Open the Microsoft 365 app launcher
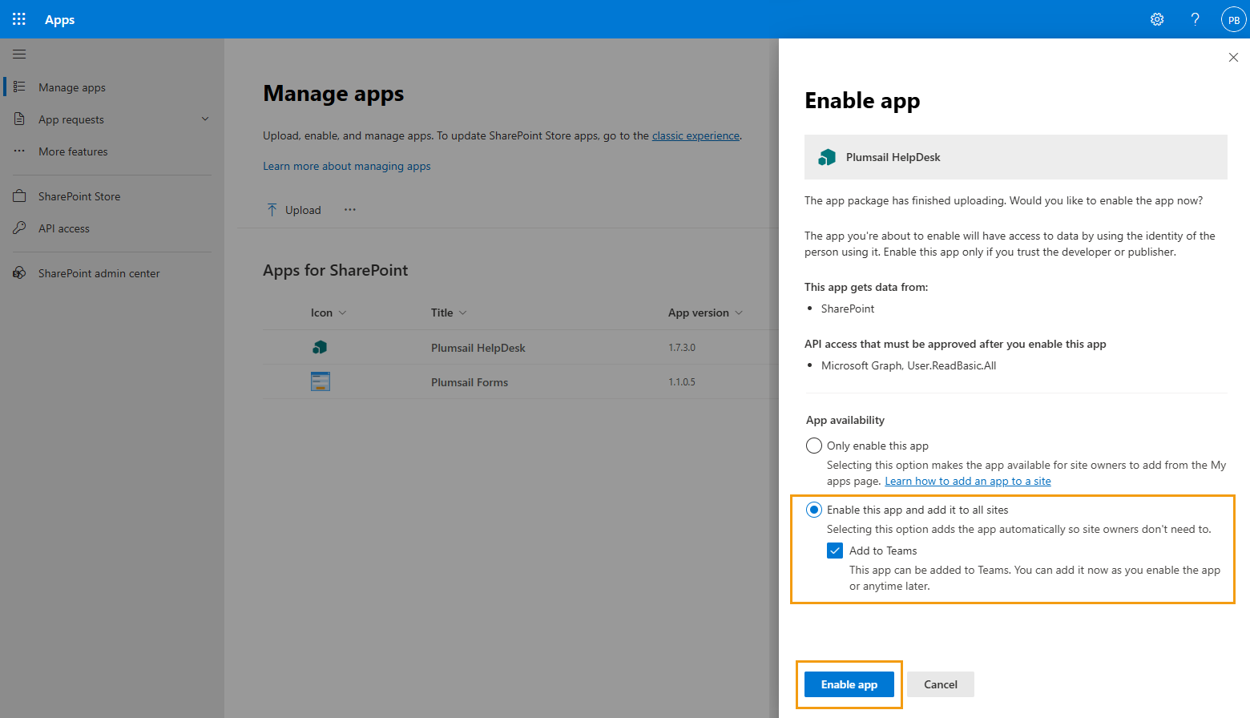 pyautogui.click(x=18, y=19)
